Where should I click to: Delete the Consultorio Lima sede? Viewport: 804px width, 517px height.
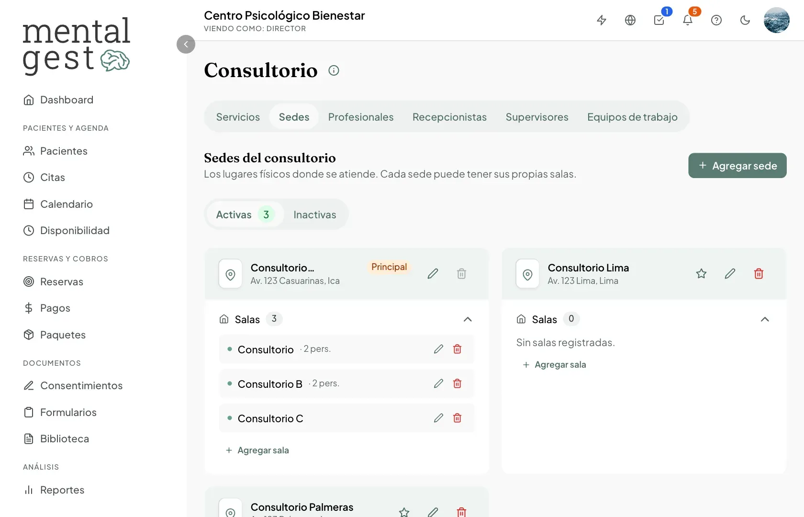(x=759, y=274)
